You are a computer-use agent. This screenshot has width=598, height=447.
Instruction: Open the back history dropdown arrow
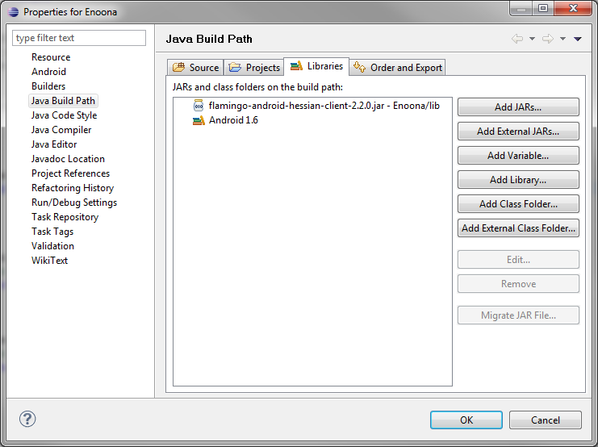(533, 39)
